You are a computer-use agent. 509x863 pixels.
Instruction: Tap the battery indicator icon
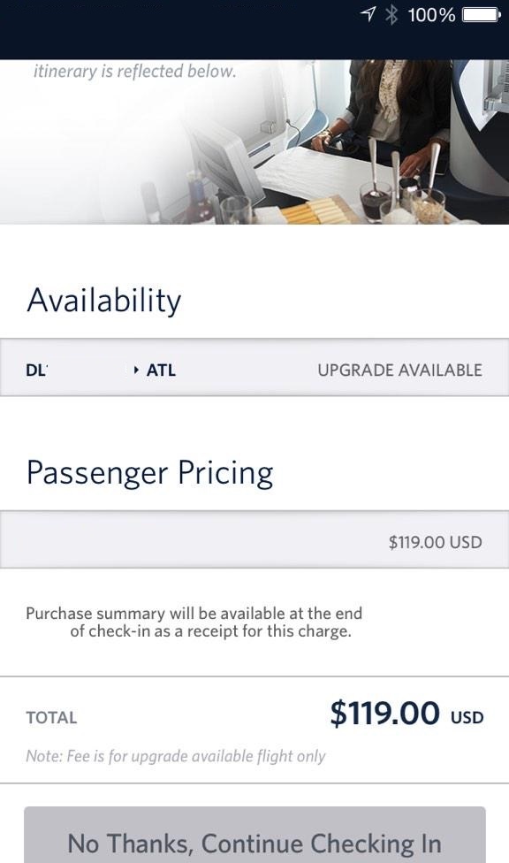click(x=478, y=15)
